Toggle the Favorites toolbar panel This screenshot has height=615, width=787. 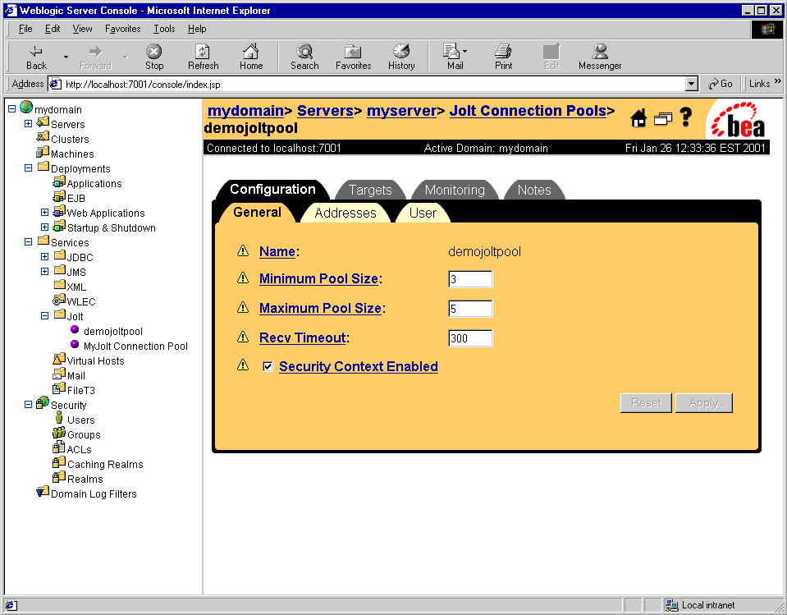353,56
